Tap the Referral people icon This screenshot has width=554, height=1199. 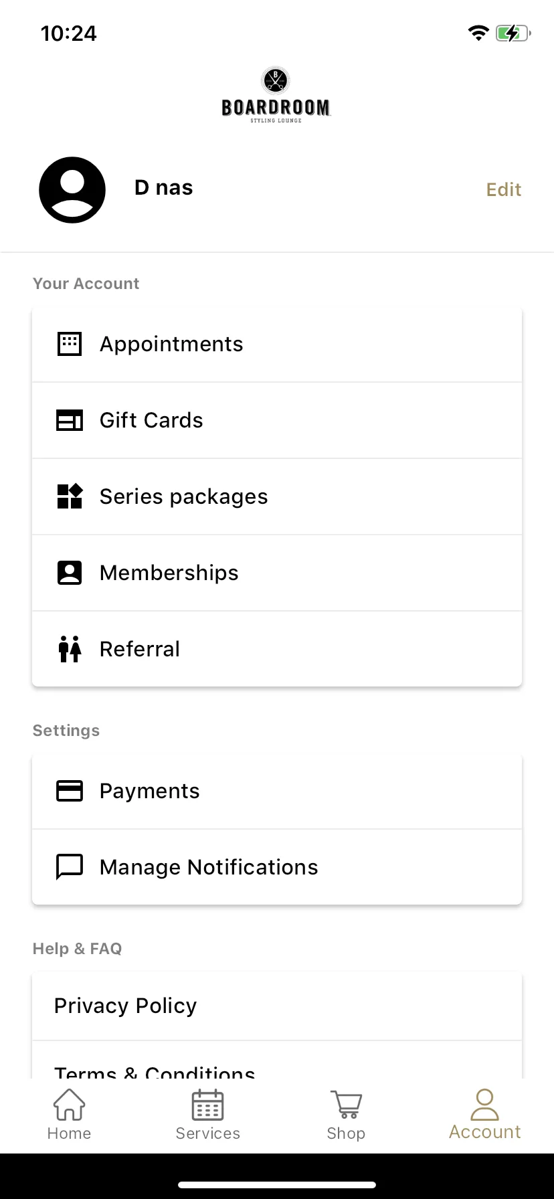click(x=70, y=649)
